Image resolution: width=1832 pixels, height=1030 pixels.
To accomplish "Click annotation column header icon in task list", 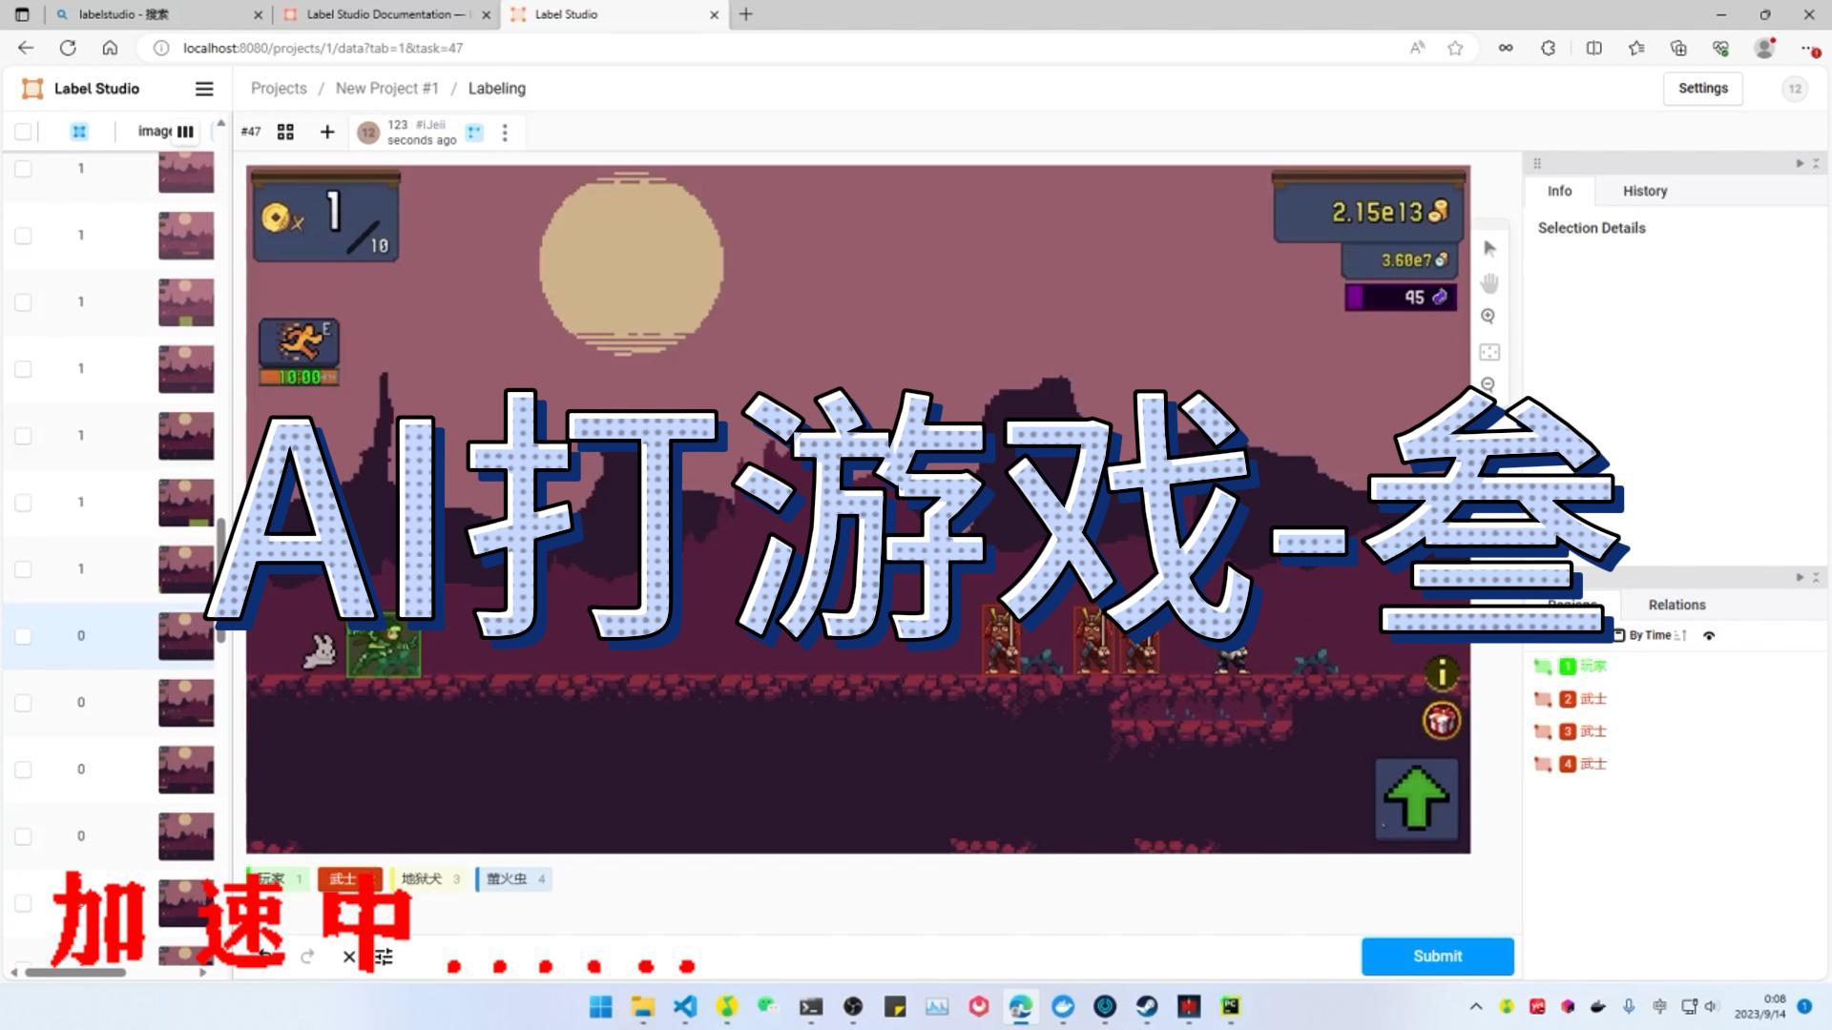I will [x=79, y=132].
